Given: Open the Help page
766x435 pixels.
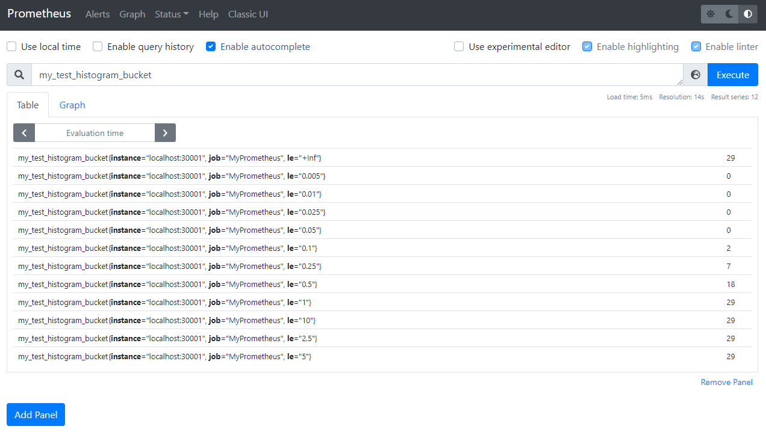Looking at the screenshot, I should (208, 14).
